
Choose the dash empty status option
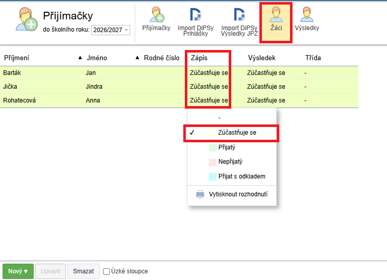point(219,118)
